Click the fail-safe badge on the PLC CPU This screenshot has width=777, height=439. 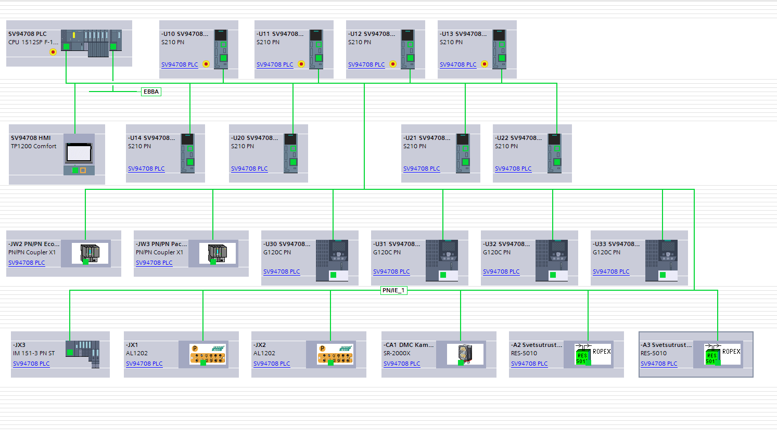54,52
